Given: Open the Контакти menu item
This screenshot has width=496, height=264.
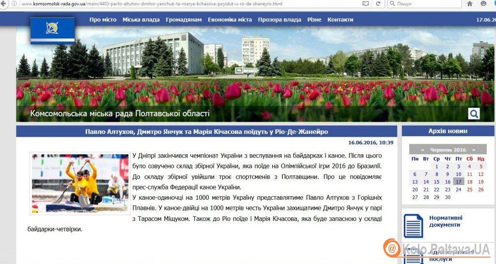Looking at the screenshot, I should point(340,19).
